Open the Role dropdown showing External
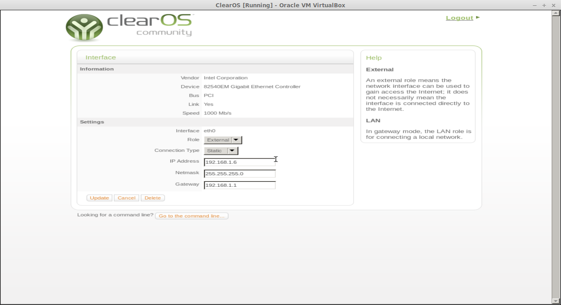561x305 pixels. 223,140
